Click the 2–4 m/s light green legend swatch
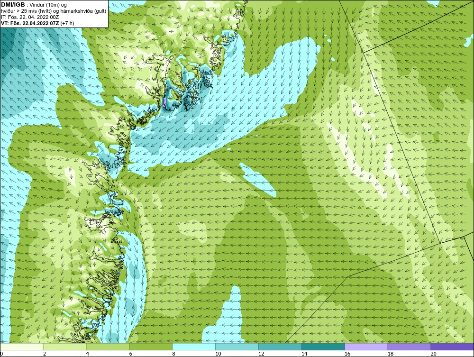The height and width of the screenshot is (357, 474). pyautogui.click(x=64, y=347)
